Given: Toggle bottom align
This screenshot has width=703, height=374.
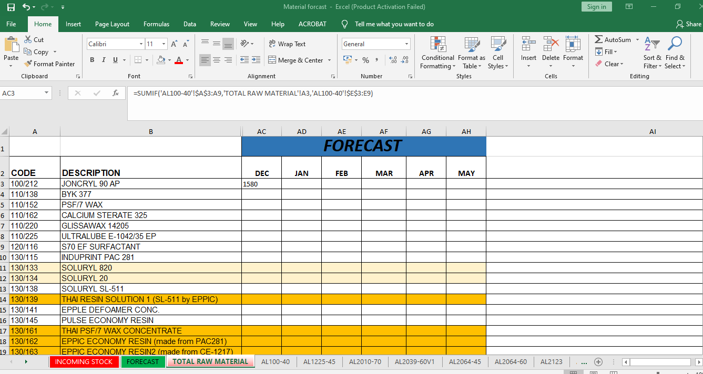Looking at the screenshot, I should click(x=228, y=44).
